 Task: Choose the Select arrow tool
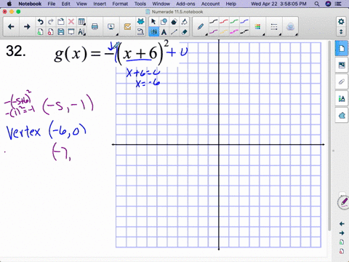tap(153, 22)
